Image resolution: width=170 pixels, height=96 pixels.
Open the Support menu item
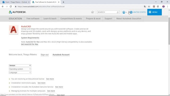[x=108, y=18]
